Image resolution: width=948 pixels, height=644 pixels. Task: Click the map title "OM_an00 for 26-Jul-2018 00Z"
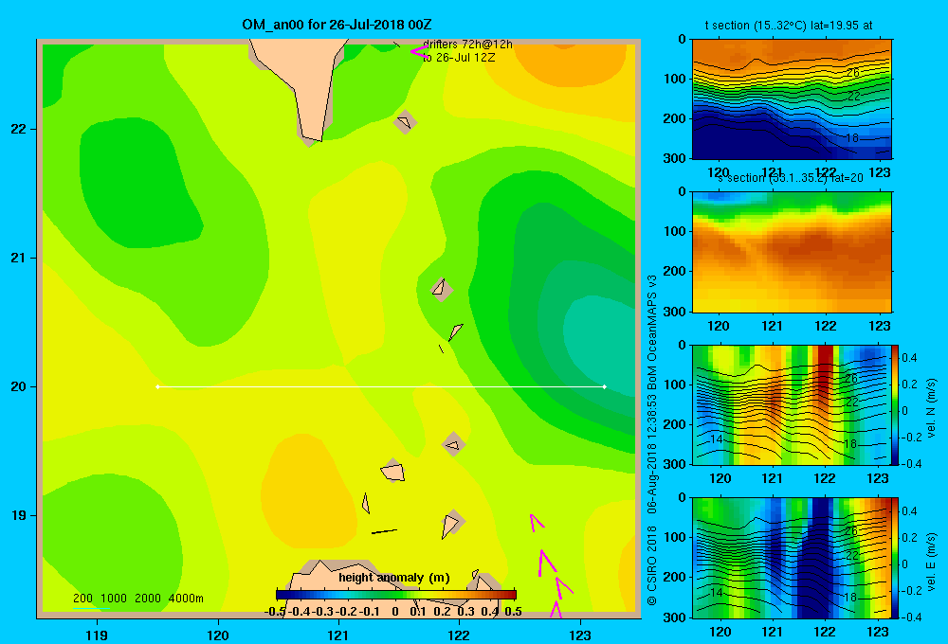click(x=337, y=25)
